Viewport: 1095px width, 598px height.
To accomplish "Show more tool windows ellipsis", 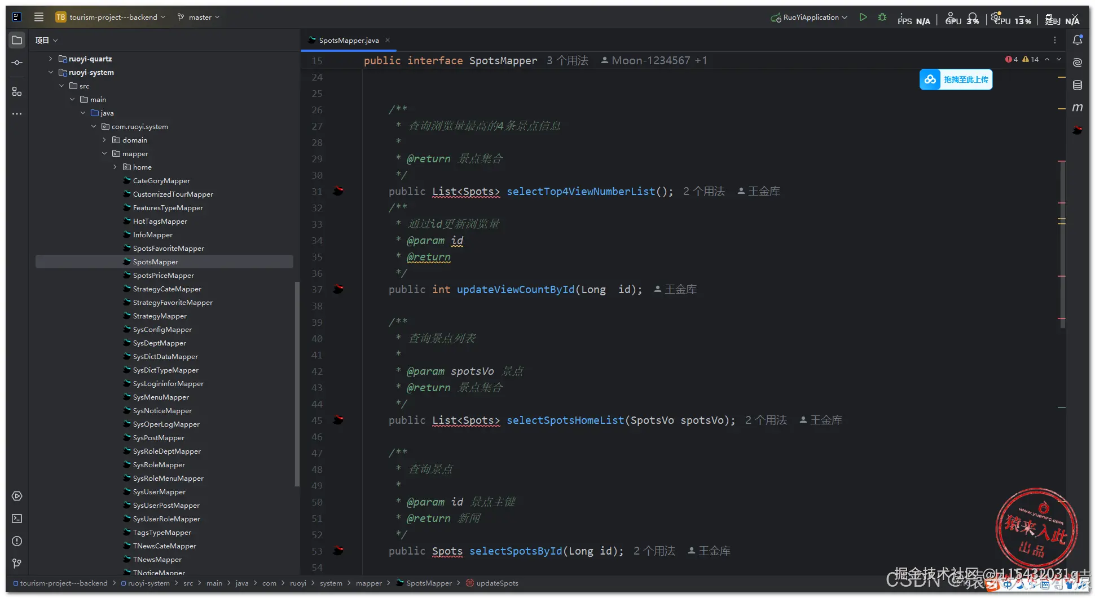I will (17, 114).
